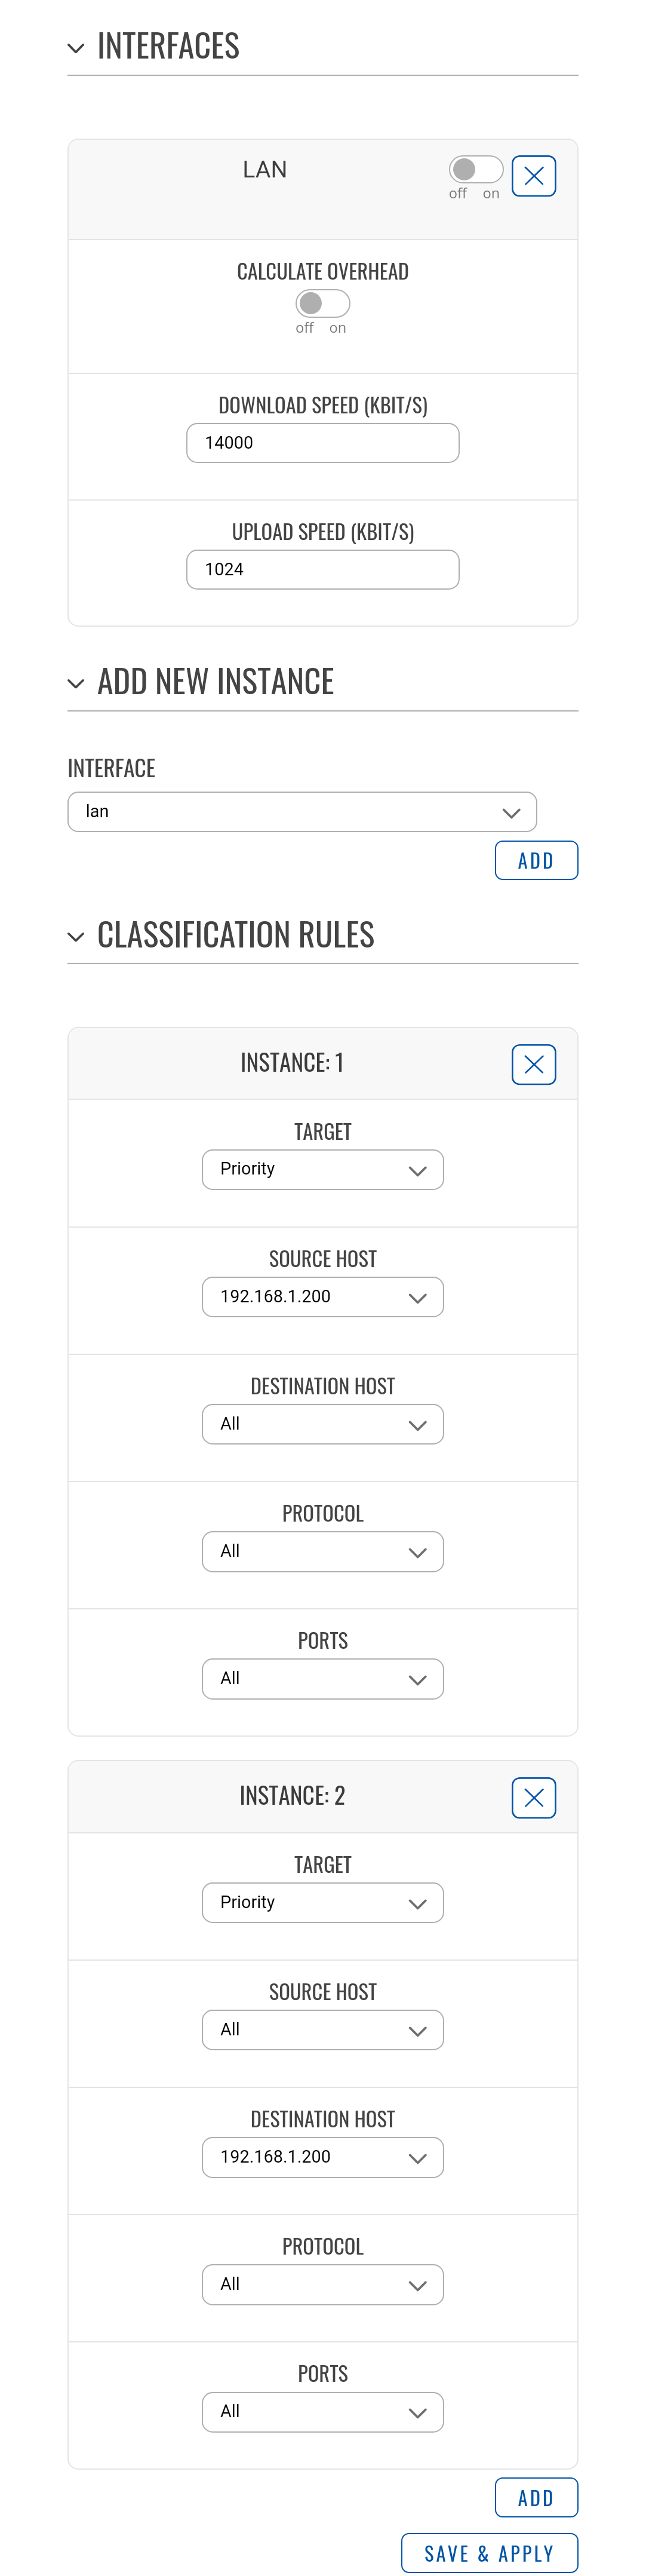Collapse the Classification Rules section chevron
Viewport: 646px width, 2576px height.
[x=76, y=936]
